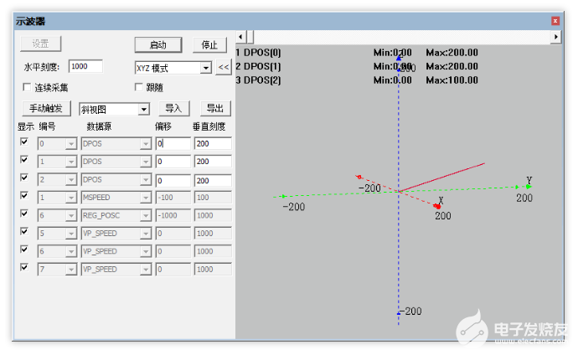Click scroll left arrow above the plot
Viewport: 573px width, 350px height.
(240, 37)
